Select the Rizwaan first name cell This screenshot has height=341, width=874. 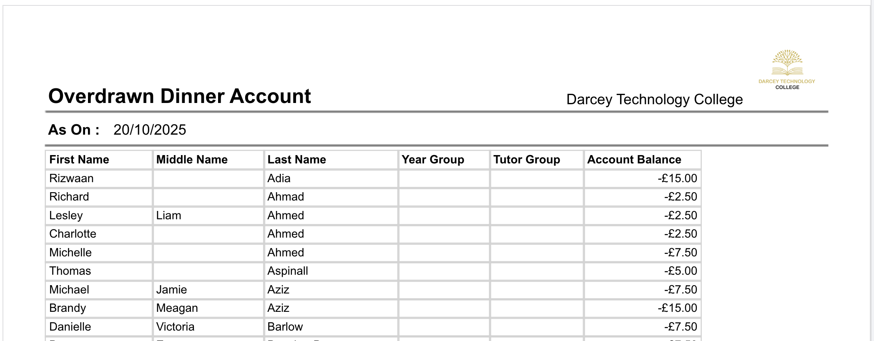pos(71,178)
